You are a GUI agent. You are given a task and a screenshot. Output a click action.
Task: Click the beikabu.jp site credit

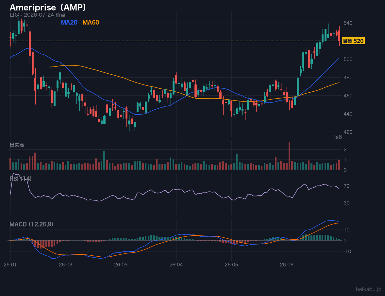point(369,289)
